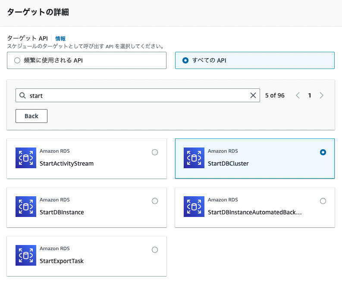Click the ターゲットの詳細 heading
Screen dimensions: 342x292
(x=38, y=12)
